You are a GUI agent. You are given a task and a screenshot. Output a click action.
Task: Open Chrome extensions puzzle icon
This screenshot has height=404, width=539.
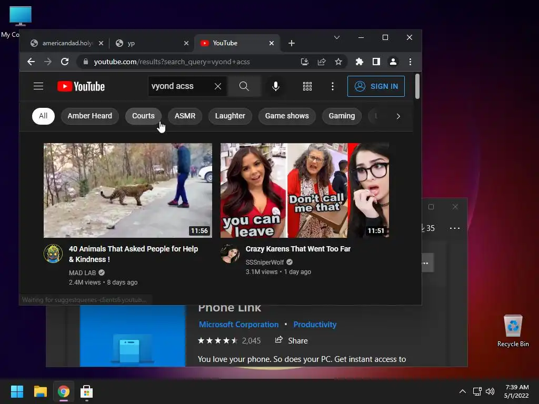point(359,62)
